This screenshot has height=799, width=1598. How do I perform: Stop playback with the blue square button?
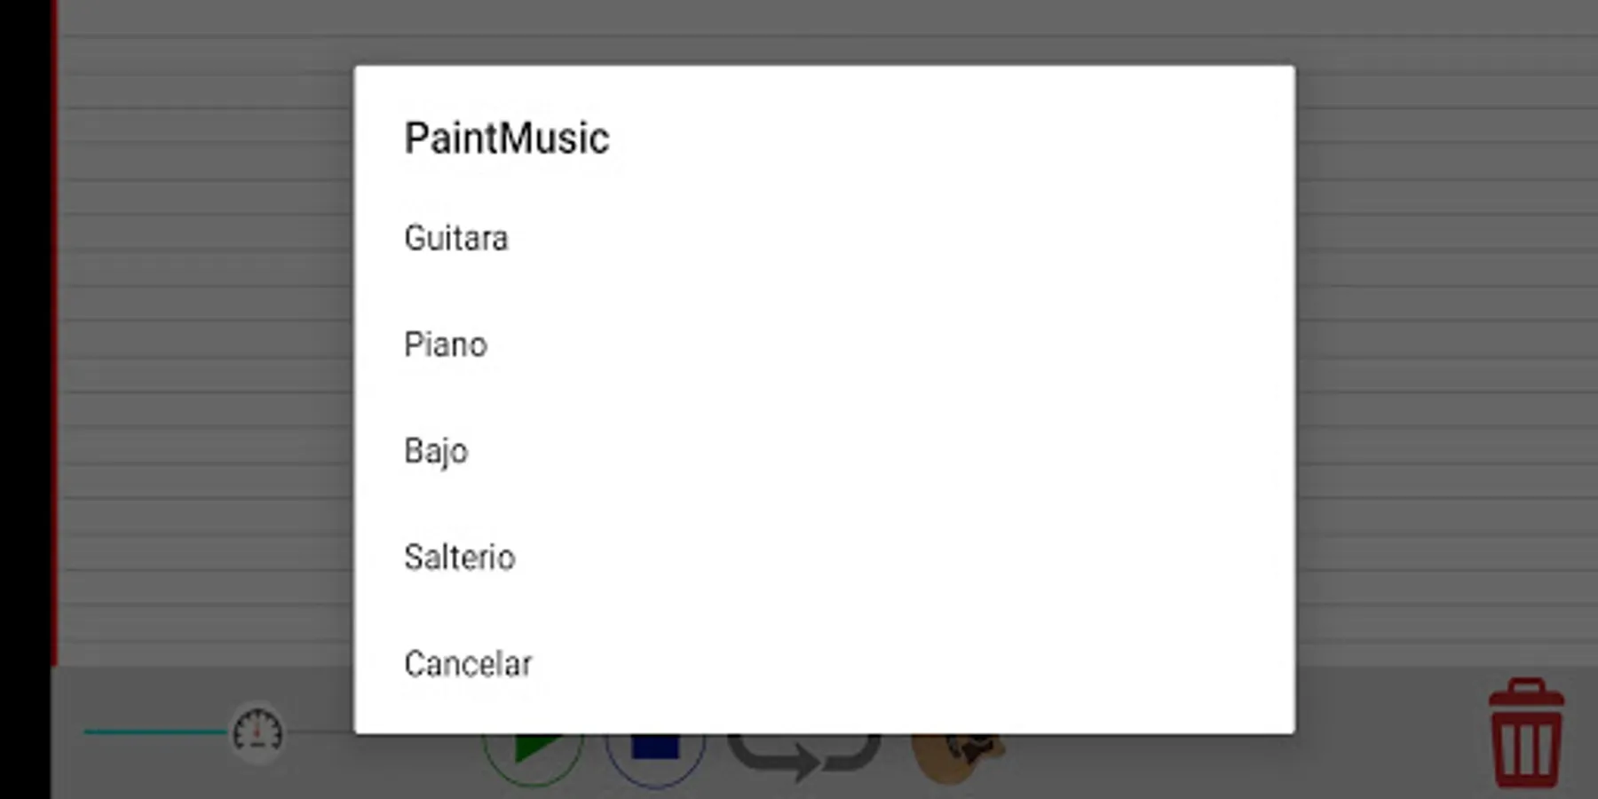655,760
